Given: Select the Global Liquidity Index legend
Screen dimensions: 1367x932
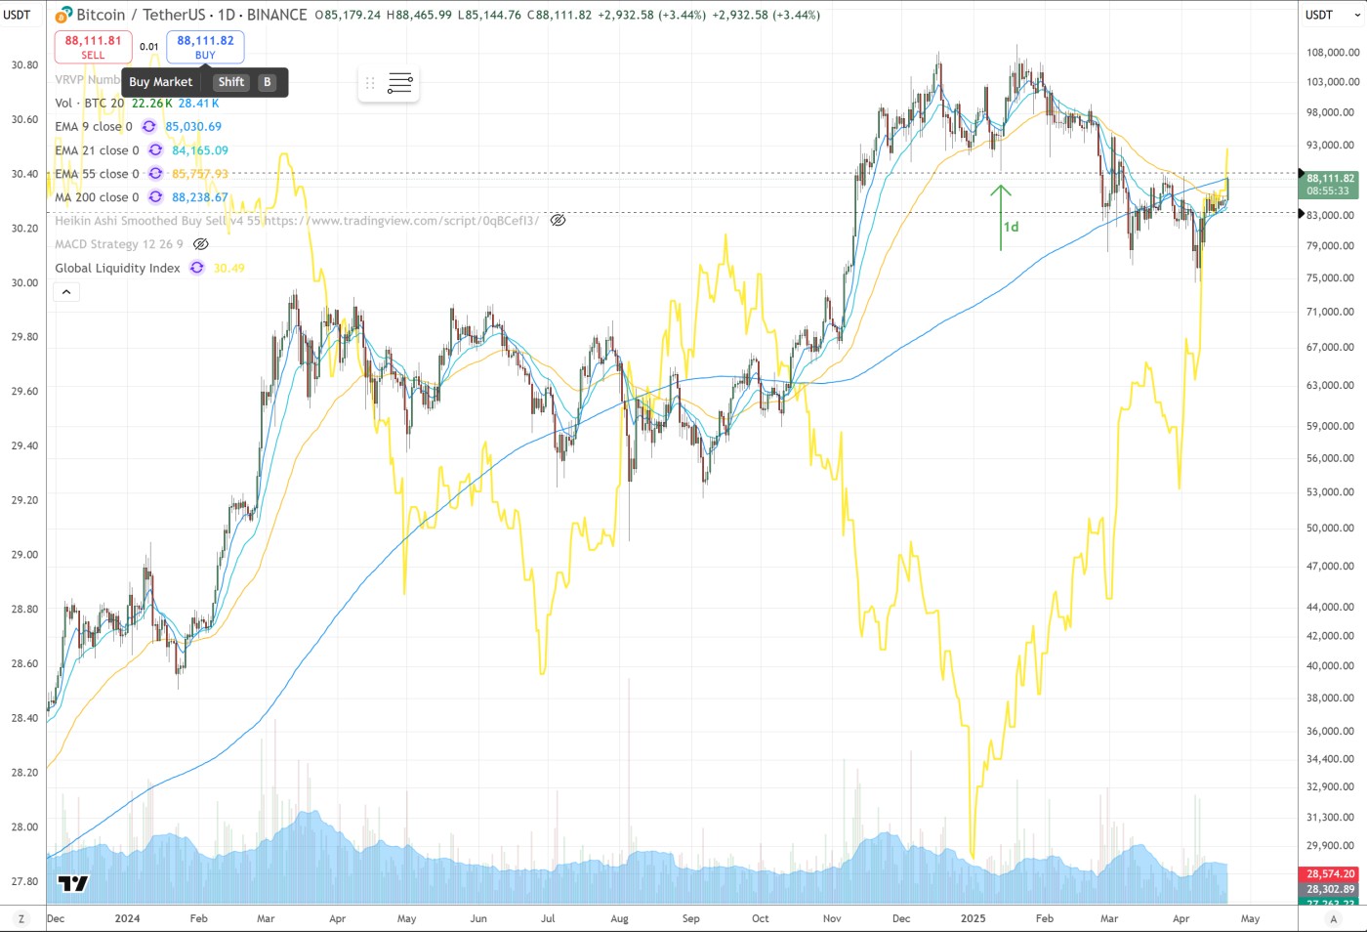Looking at the screenshot, I should pyautogui.click(x=117, y=268).
